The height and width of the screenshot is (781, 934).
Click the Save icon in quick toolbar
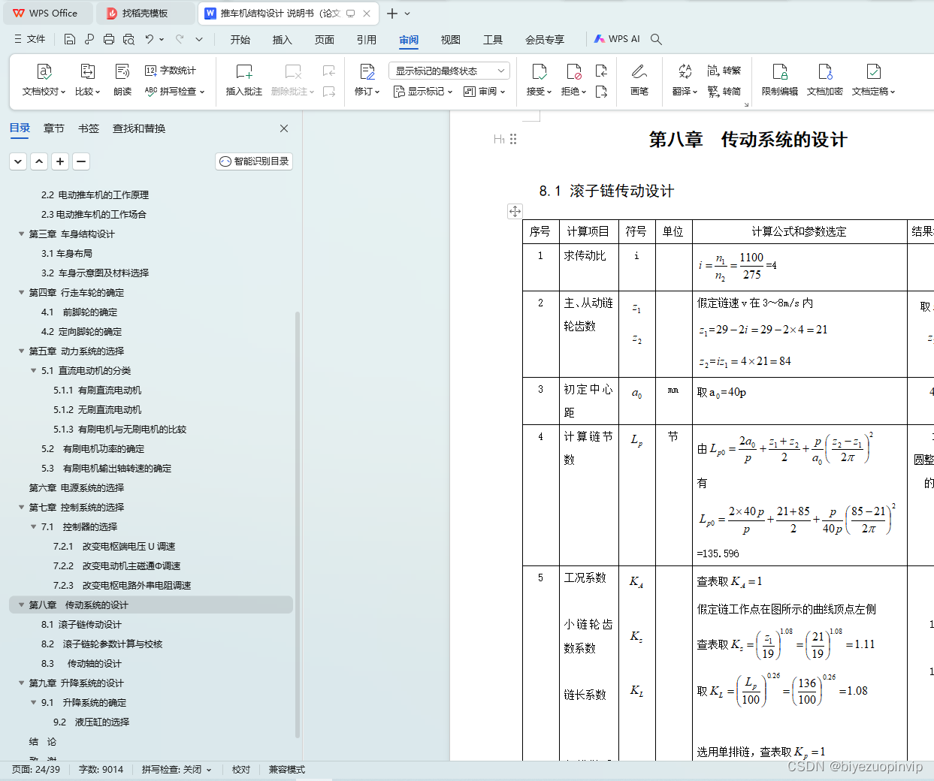tap(70, 39)
